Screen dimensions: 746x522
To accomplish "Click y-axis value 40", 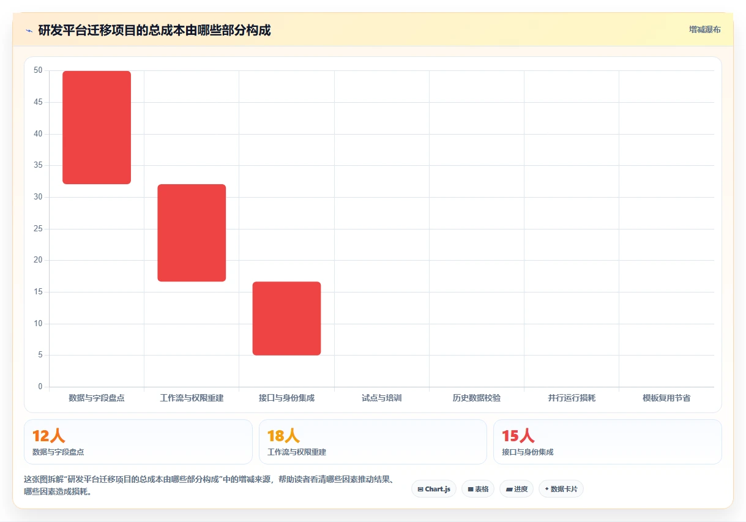I will tap(38, 134).
